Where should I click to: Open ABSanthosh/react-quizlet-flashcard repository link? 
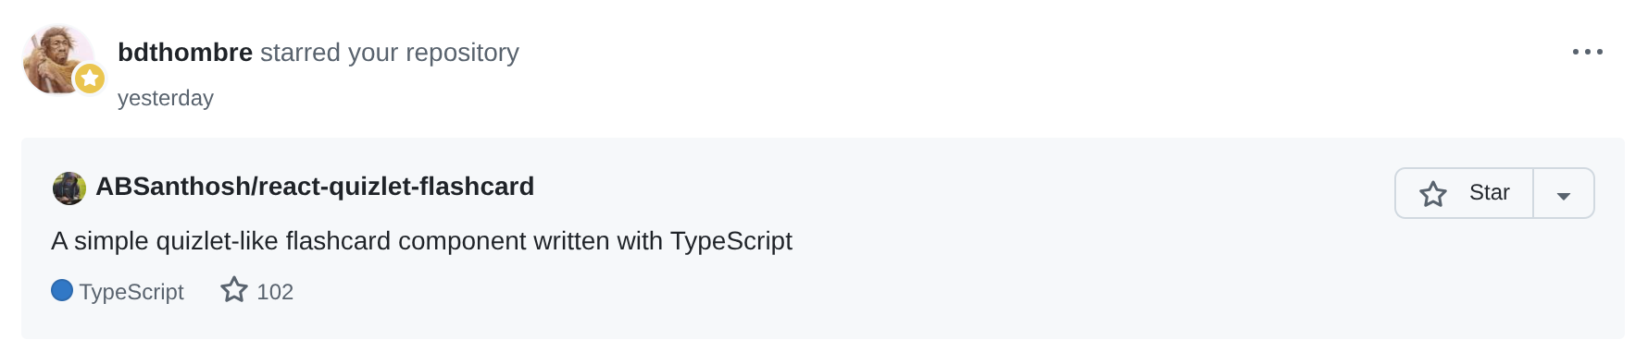315,187
